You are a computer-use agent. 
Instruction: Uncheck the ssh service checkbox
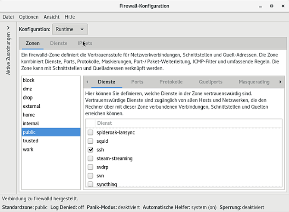point(91,150)
